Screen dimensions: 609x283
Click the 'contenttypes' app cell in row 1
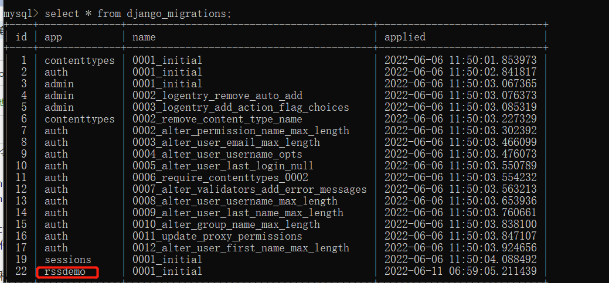click(x=79, y=60)
